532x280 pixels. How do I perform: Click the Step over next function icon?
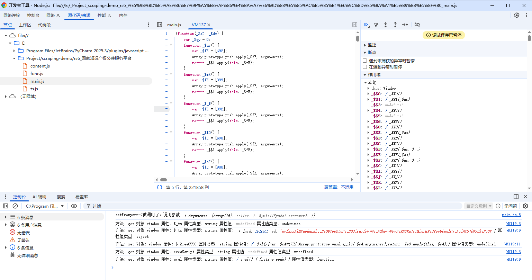pyautogui.click(x=376, y=25)
